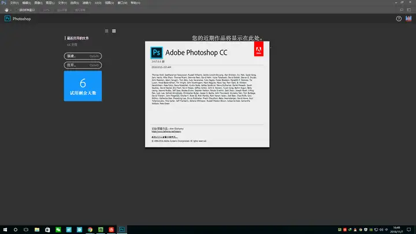Click the user profile avatar icon
Viewport: 416px width, 234px height.
coord(408,18)
